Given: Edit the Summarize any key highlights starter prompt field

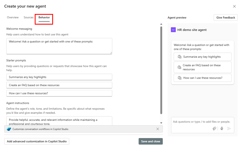Looking at the screenshot, I should (59, 77).
